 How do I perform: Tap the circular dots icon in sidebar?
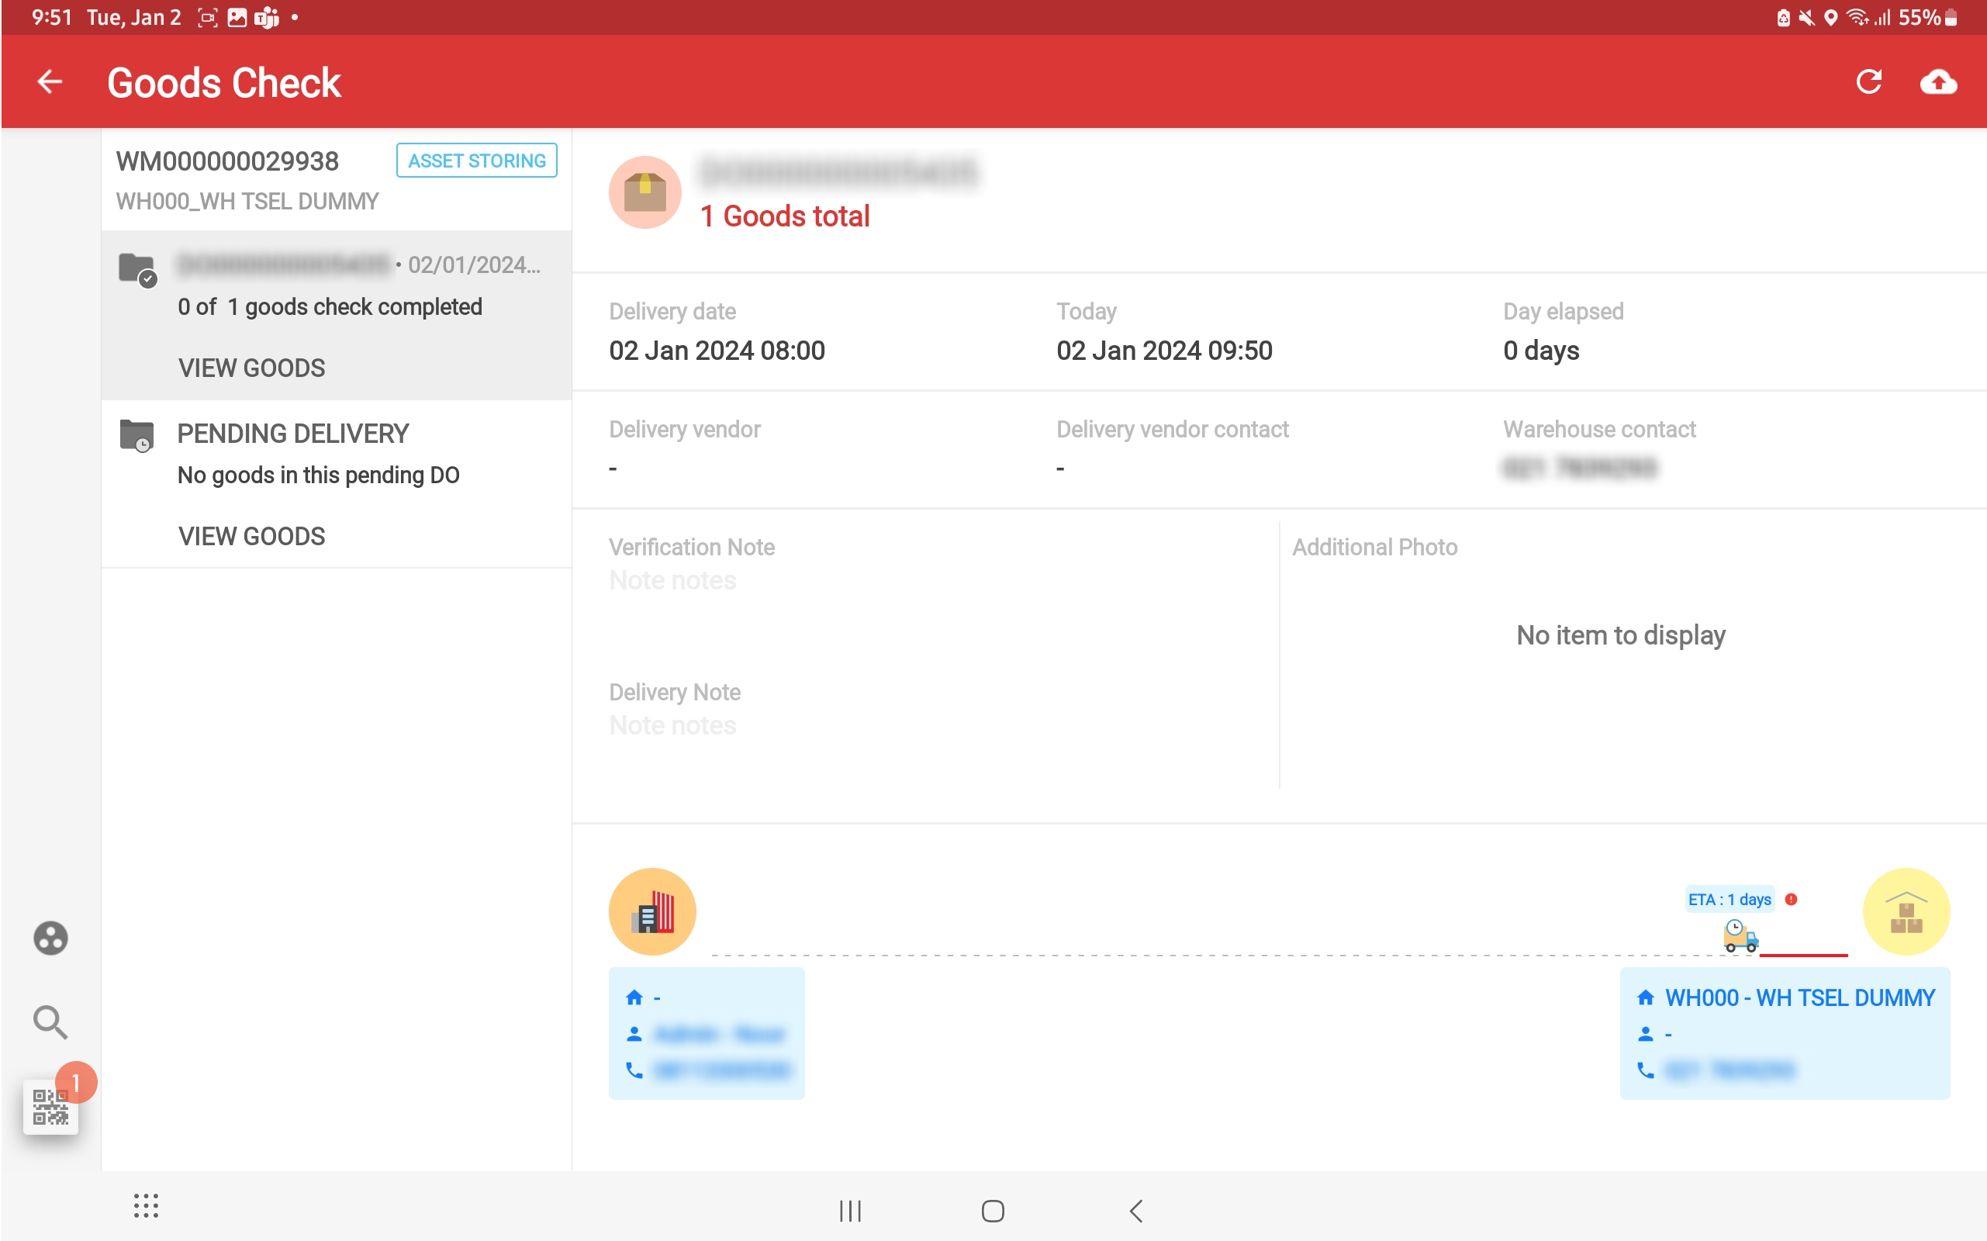[x=50, y=937]
